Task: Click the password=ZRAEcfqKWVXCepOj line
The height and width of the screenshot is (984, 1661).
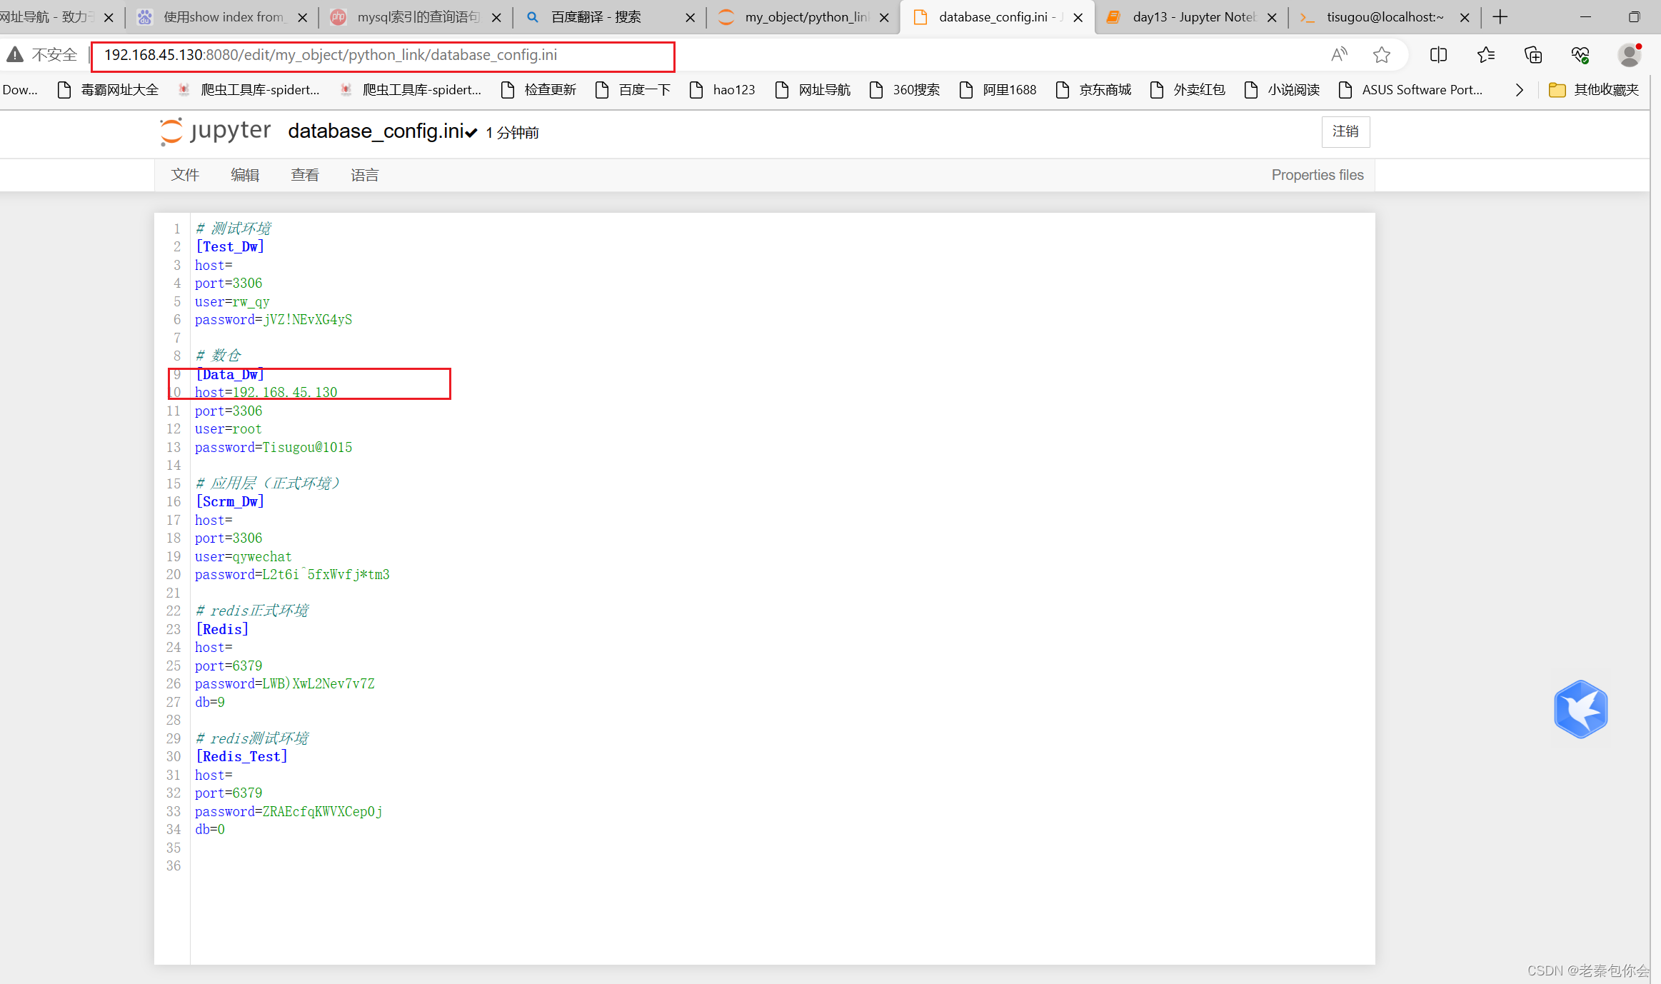Action: pos(288,812)
